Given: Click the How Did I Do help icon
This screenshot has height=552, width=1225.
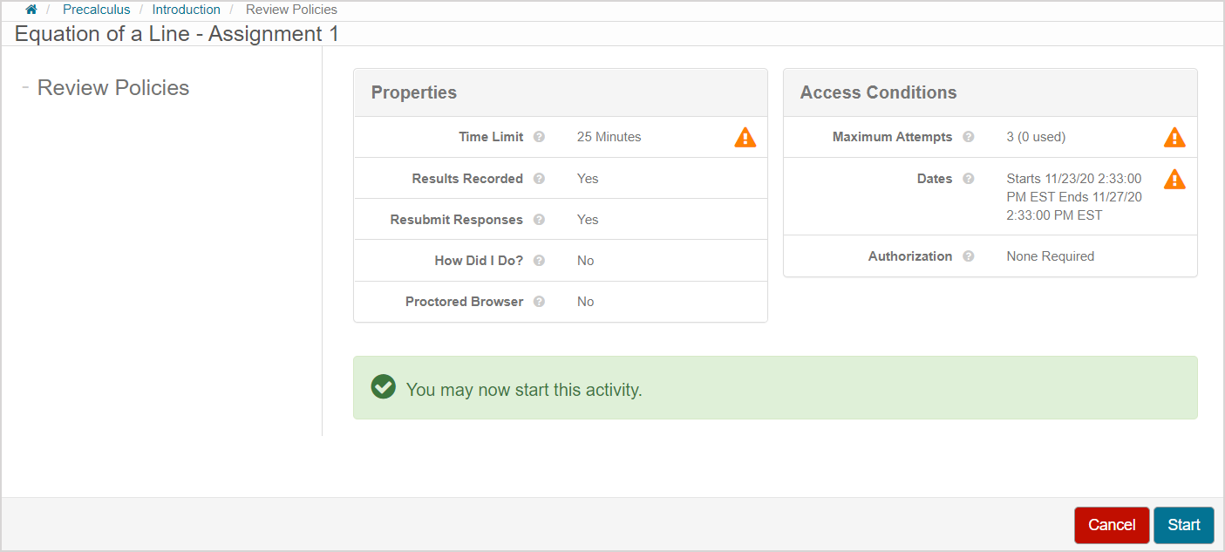Looking at the screenshot, I should (539, 261).
